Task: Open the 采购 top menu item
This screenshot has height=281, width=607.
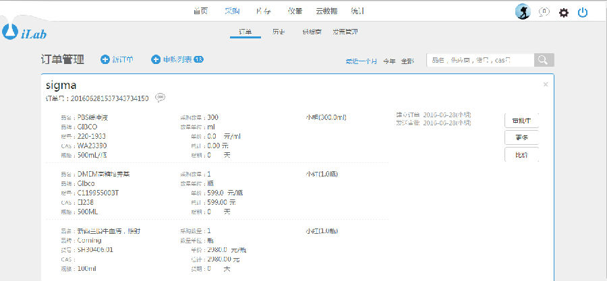Action: coord(232,11)
